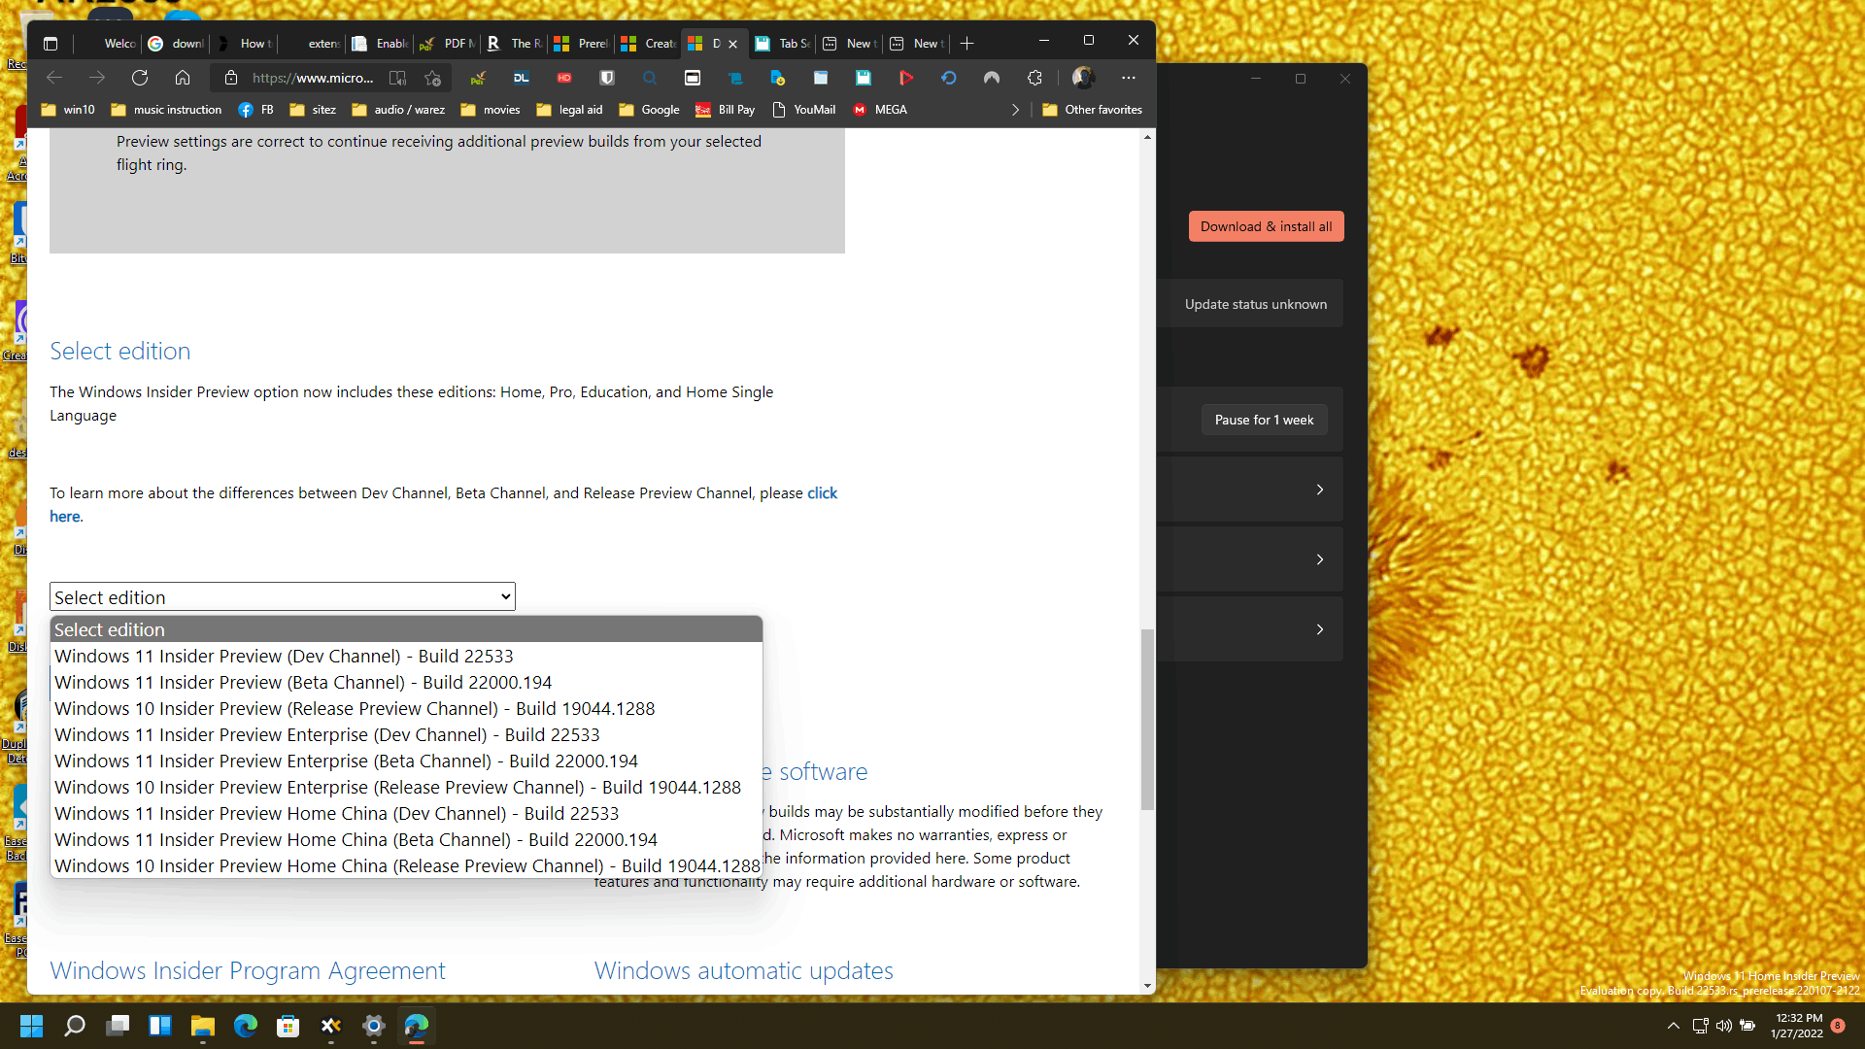Open a new browser tab
The height and width of the screenshot is (1049, 1865).
coord(966,44)
